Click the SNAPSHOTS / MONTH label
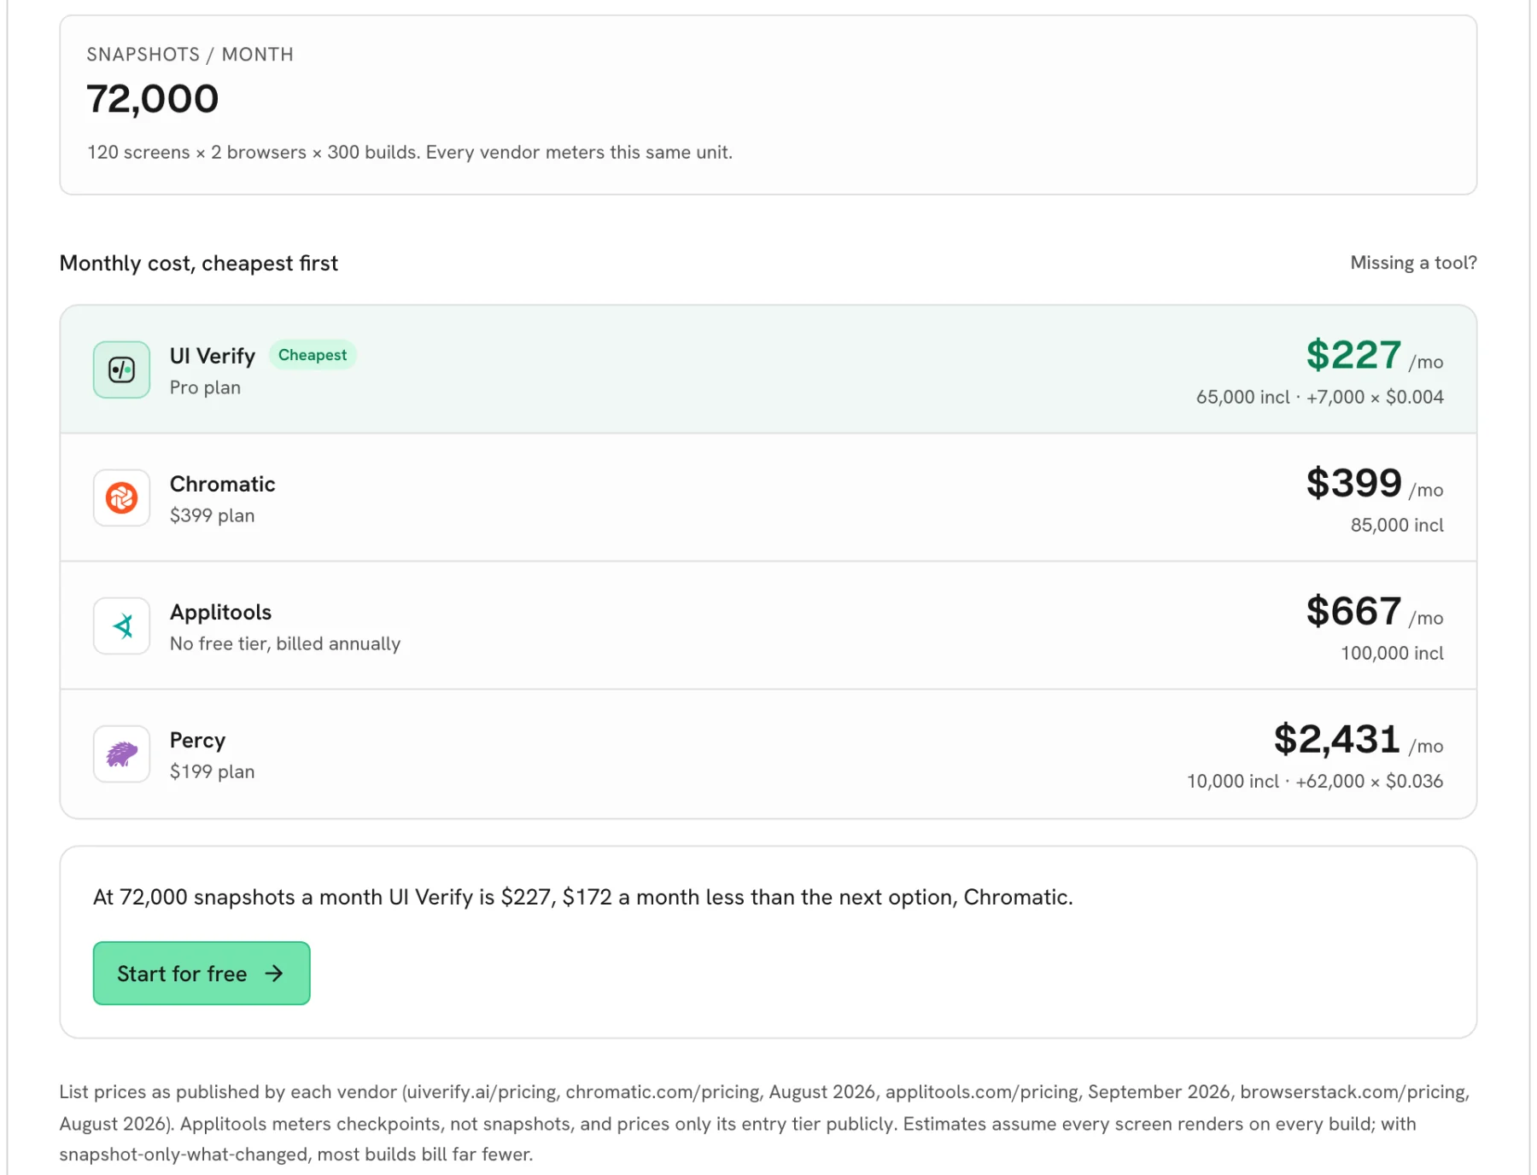 tap(190, 55)
